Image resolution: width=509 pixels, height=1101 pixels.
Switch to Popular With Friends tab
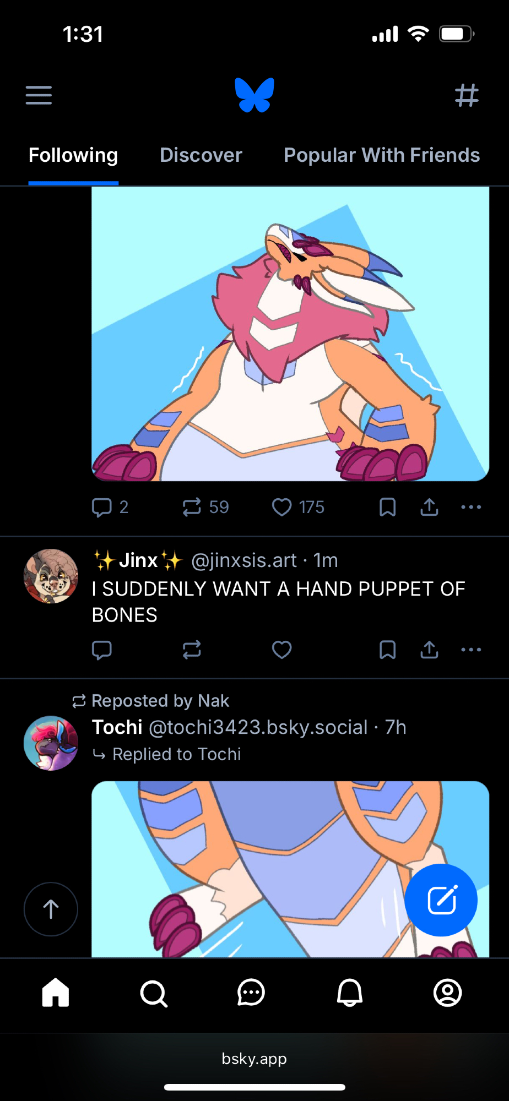(382, 155)
